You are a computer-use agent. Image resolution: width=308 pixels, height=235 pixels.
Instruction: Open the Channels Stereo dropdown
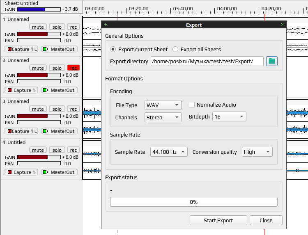pos(163,117)
